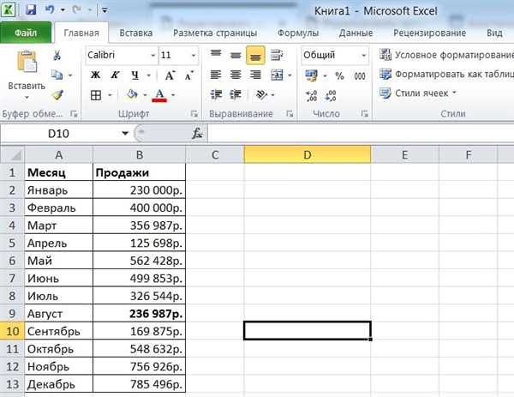Apply percent style format

339,76
